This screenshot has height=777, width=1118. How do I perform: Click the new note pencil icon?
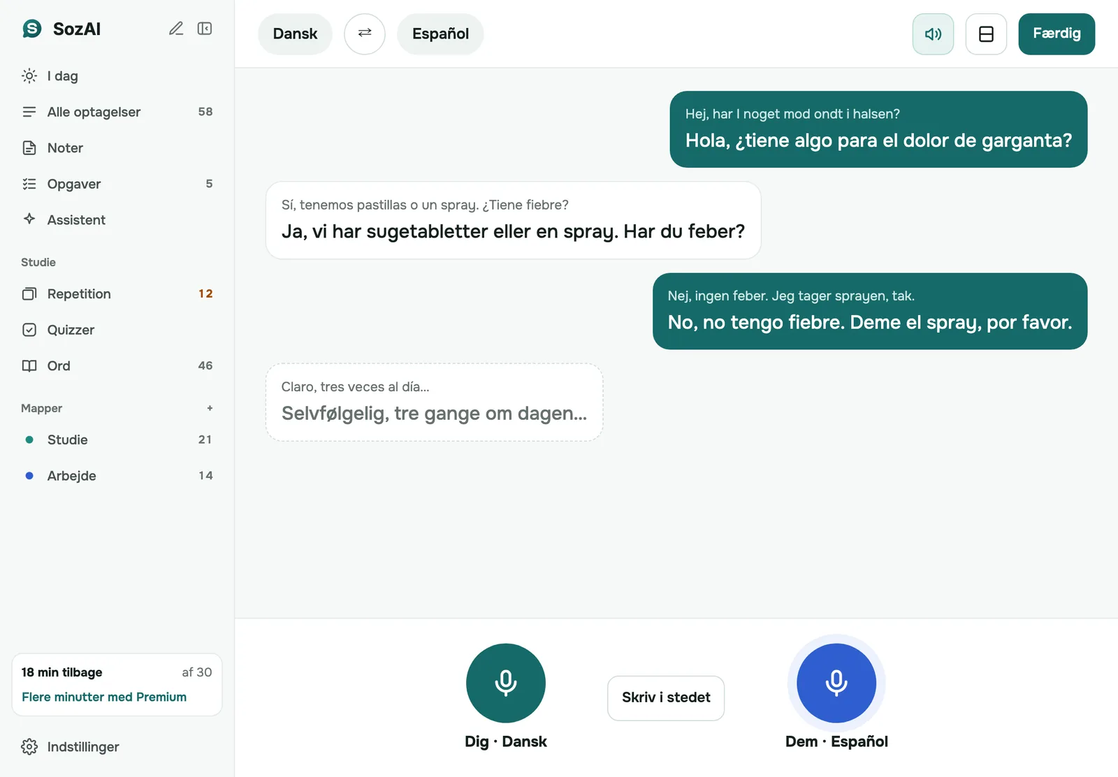pos(176,29)
